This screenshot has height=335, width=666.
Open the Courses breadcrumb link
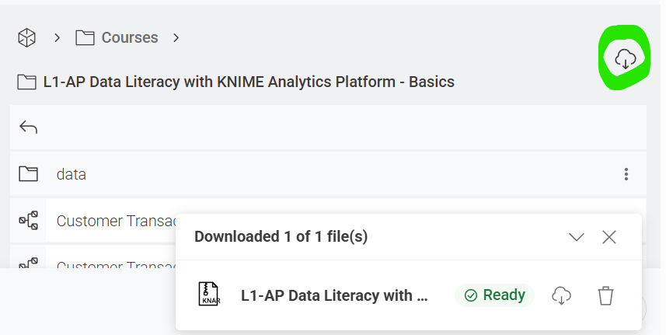pos(129,37)
